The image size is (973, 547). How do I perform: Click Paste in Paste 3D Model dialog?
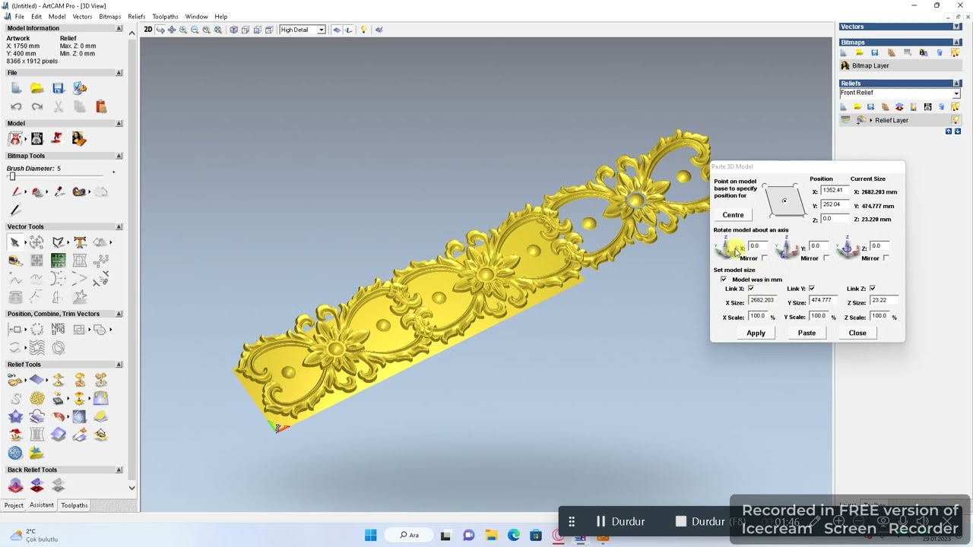click(807, 333)
